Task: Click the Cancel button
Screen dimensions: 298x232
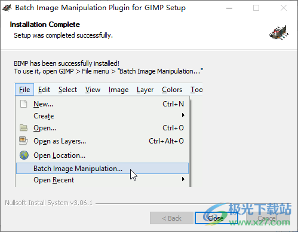Action: (x=268, y=218)
